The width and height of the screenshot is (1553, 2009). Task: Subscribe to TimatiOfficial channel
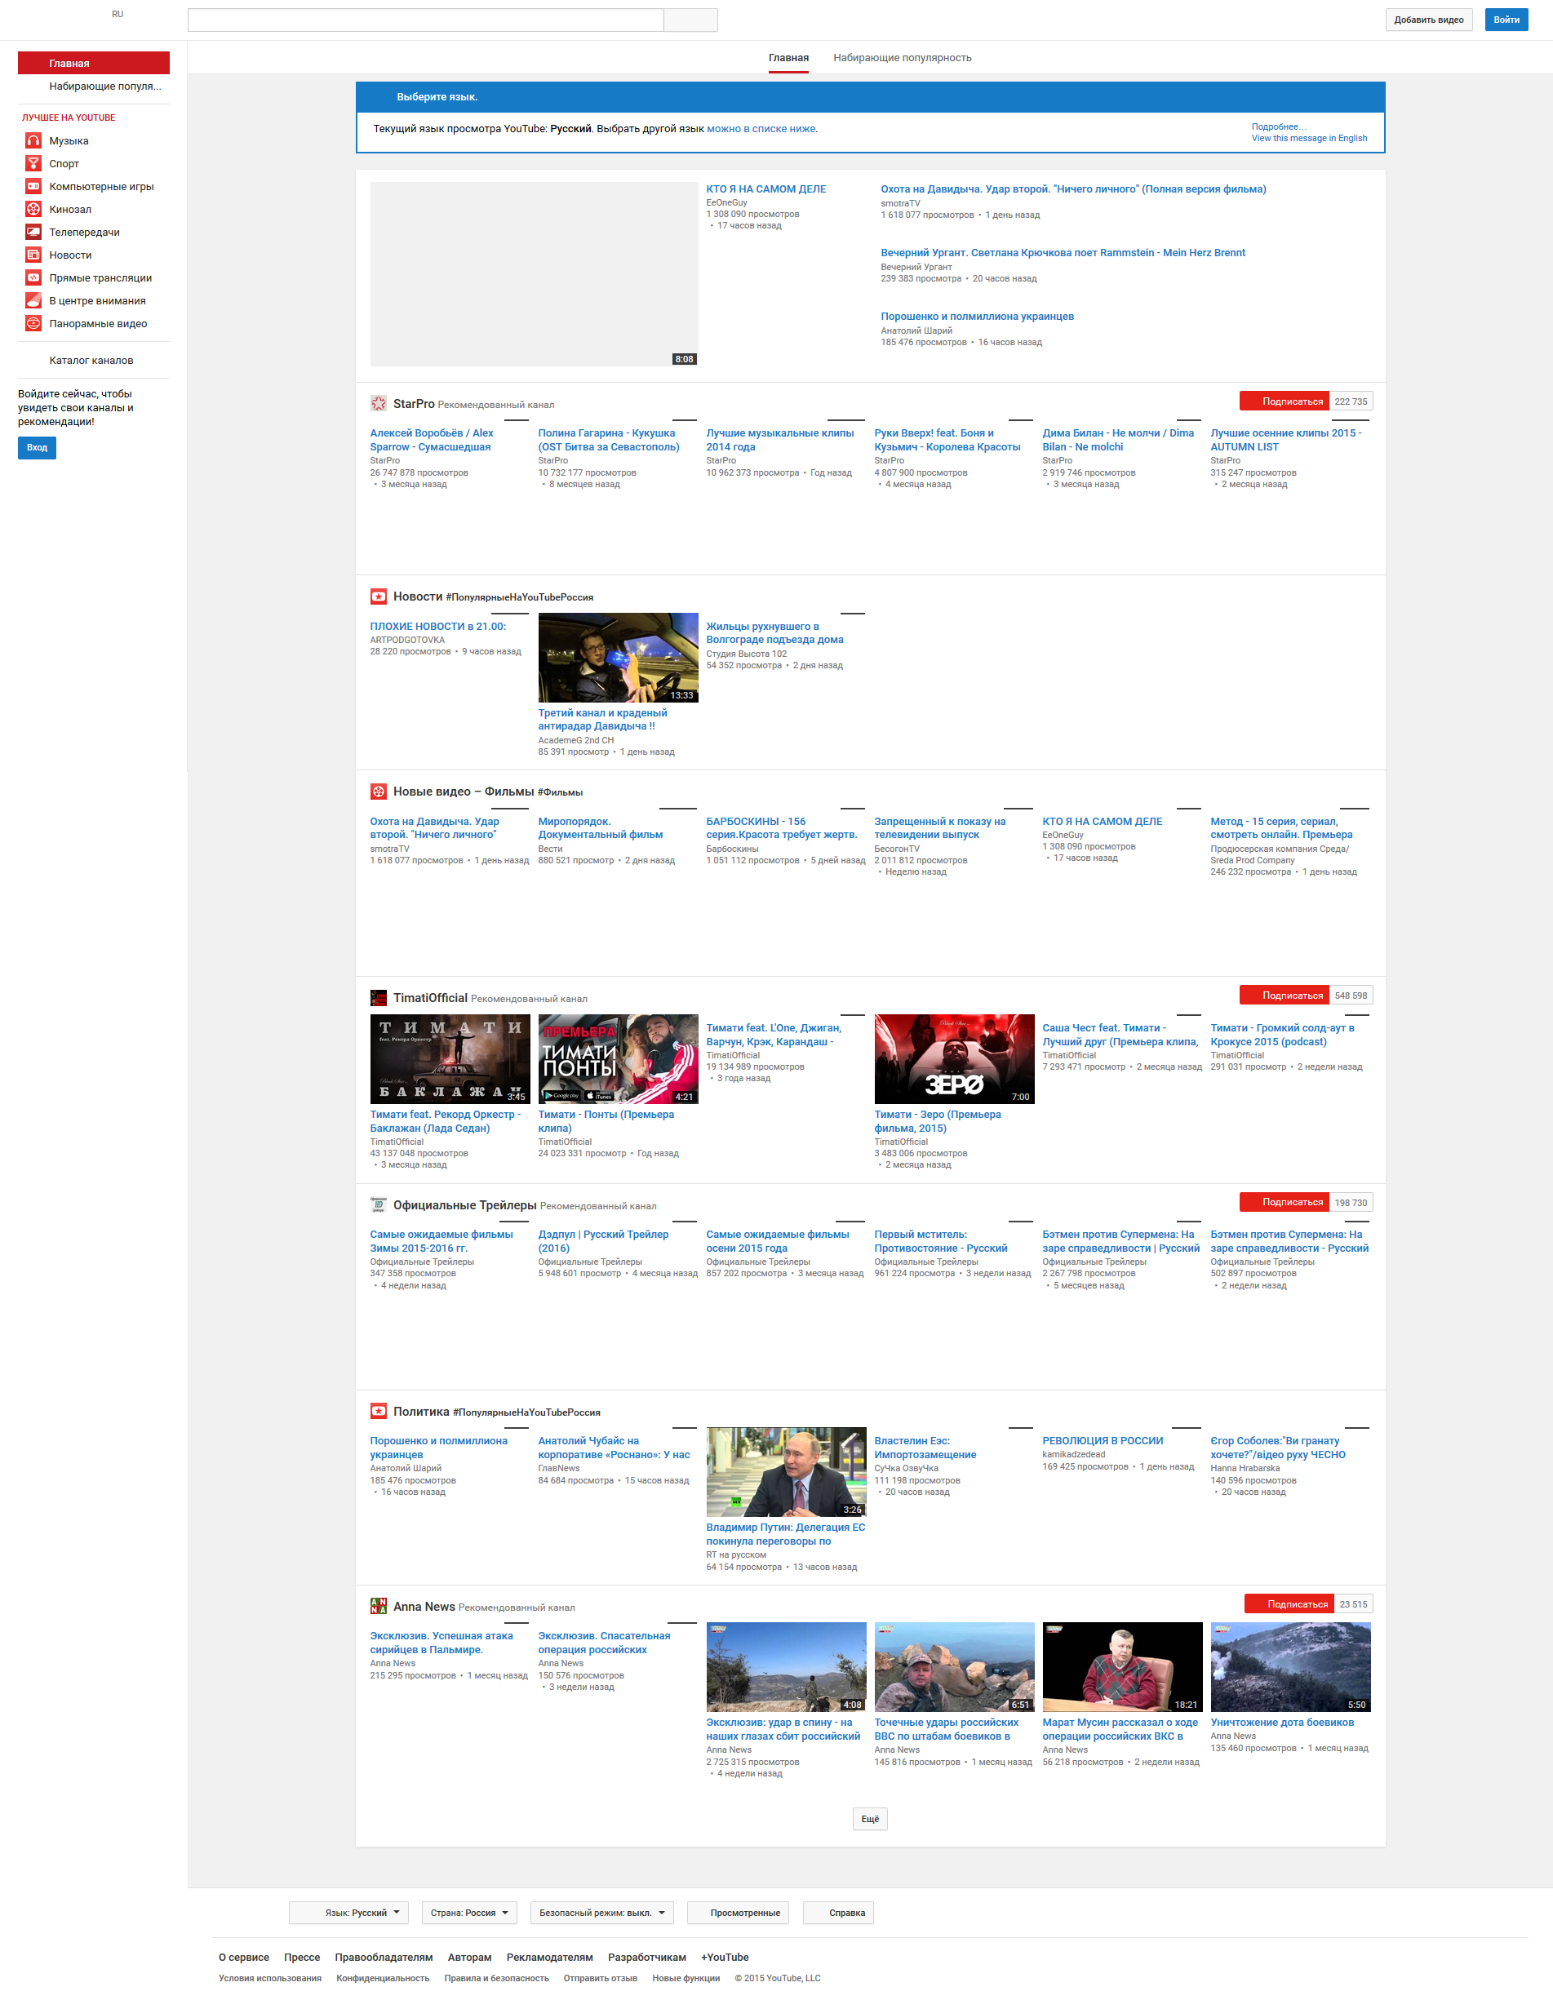(x=1284, y=996)
